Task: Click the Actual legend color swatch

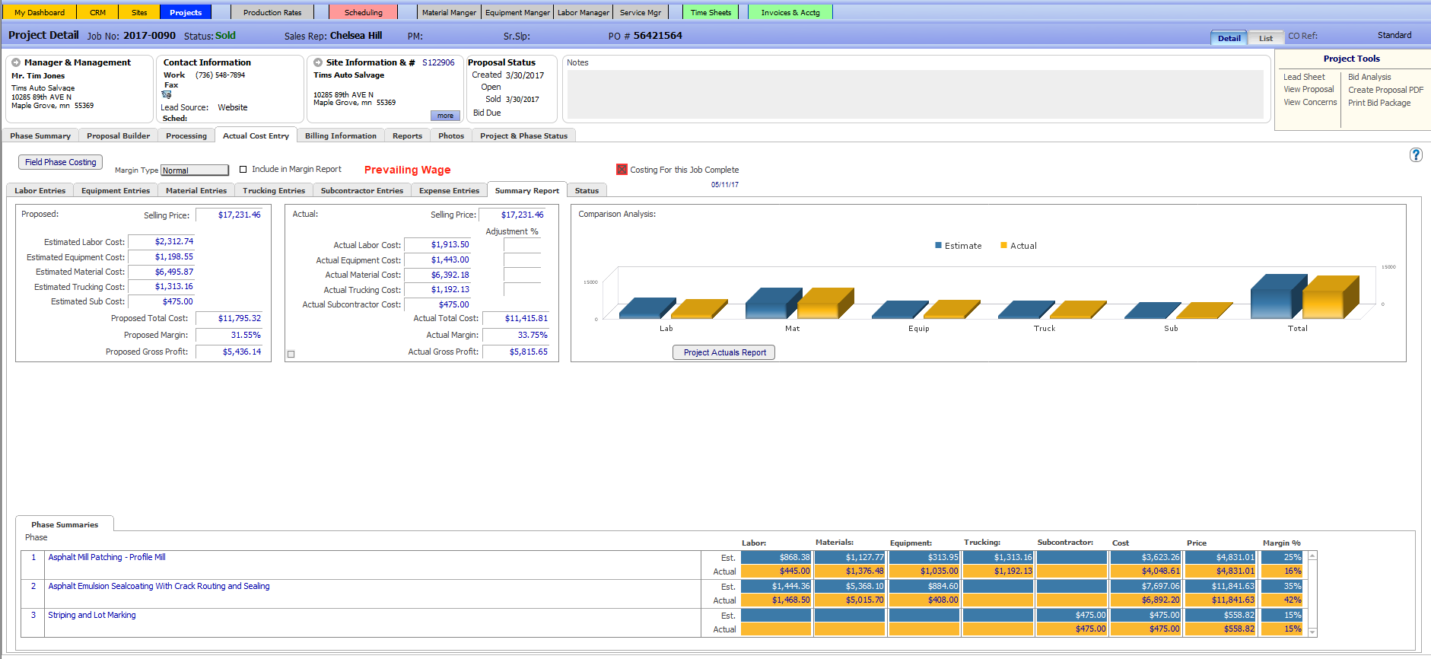Action: pos(1004,245)
